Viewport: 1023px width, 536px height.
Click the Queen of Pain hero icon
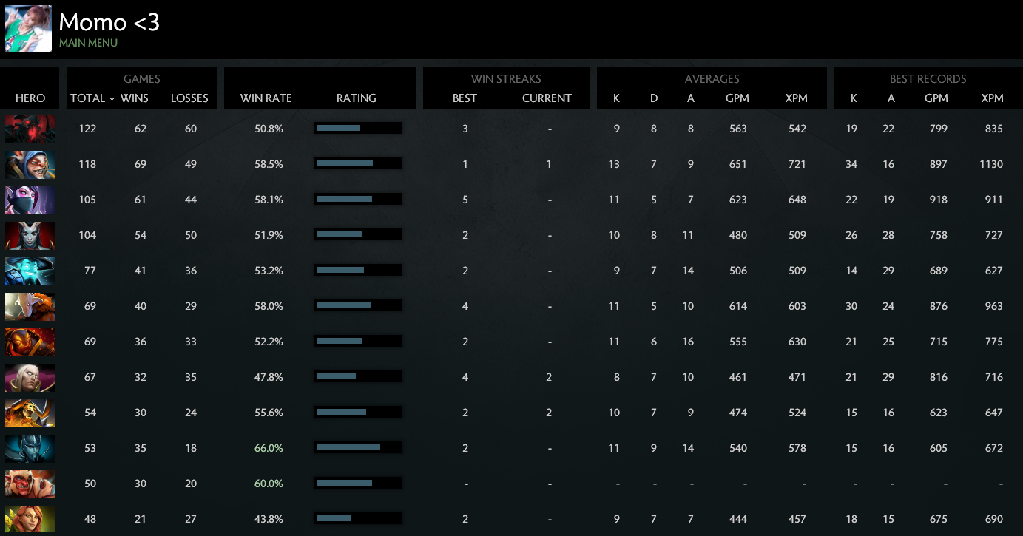click(30, 235)
